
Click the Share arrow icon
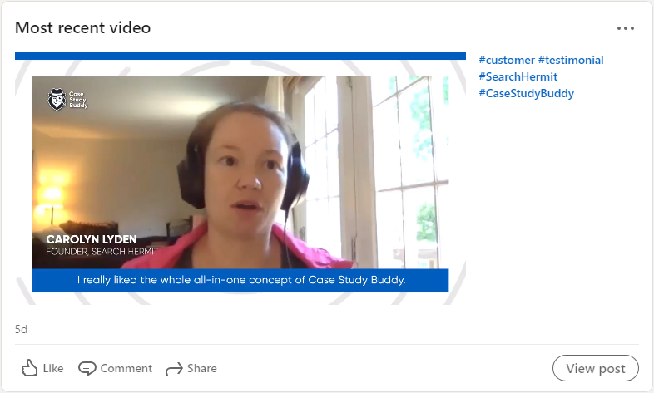[174, 368]
